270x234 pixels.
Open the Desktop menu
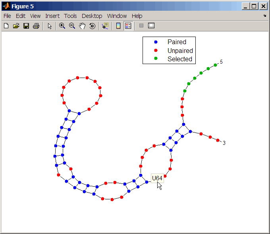(x=92, y=16)
